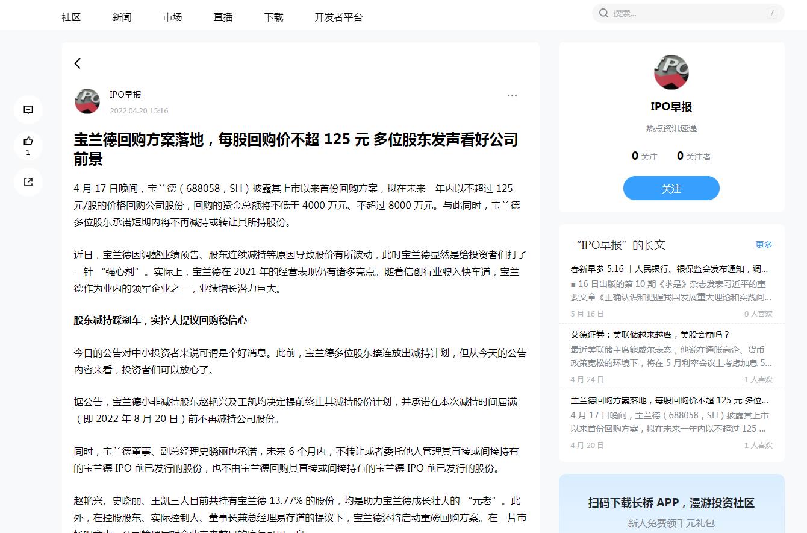807x533 pixels.
Task: Click 0 人喜欢 on first sidebar article
Action: (x=758, y=314)
